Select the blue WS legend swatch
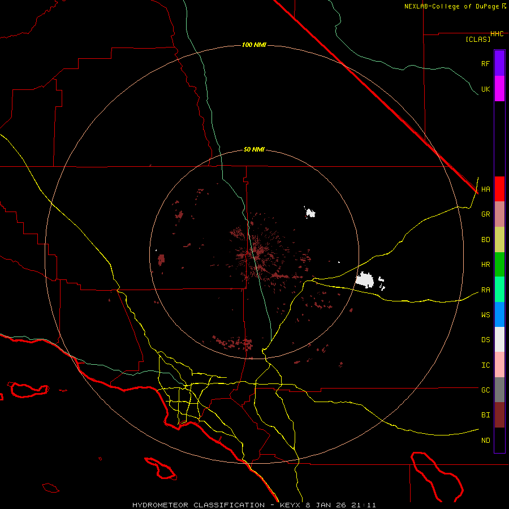This screenshot has height=509, width=509. (499, 314)
